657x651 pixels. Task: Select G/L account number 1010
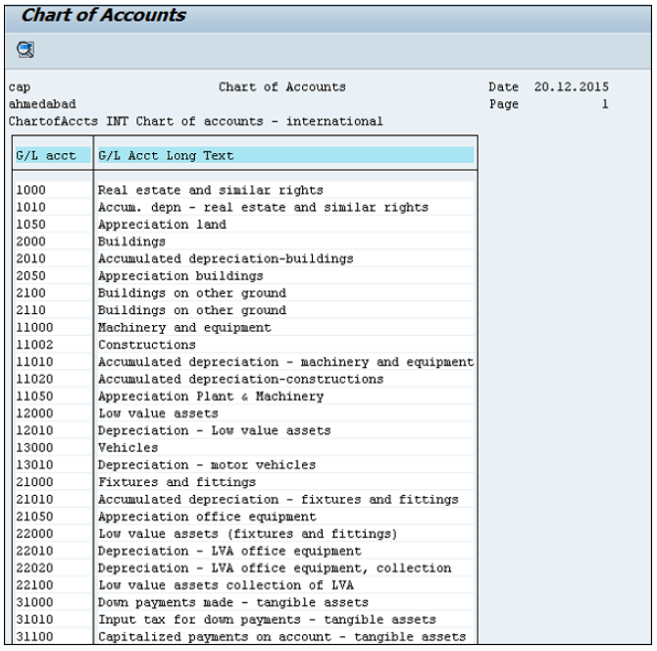[x=30, y=207]
